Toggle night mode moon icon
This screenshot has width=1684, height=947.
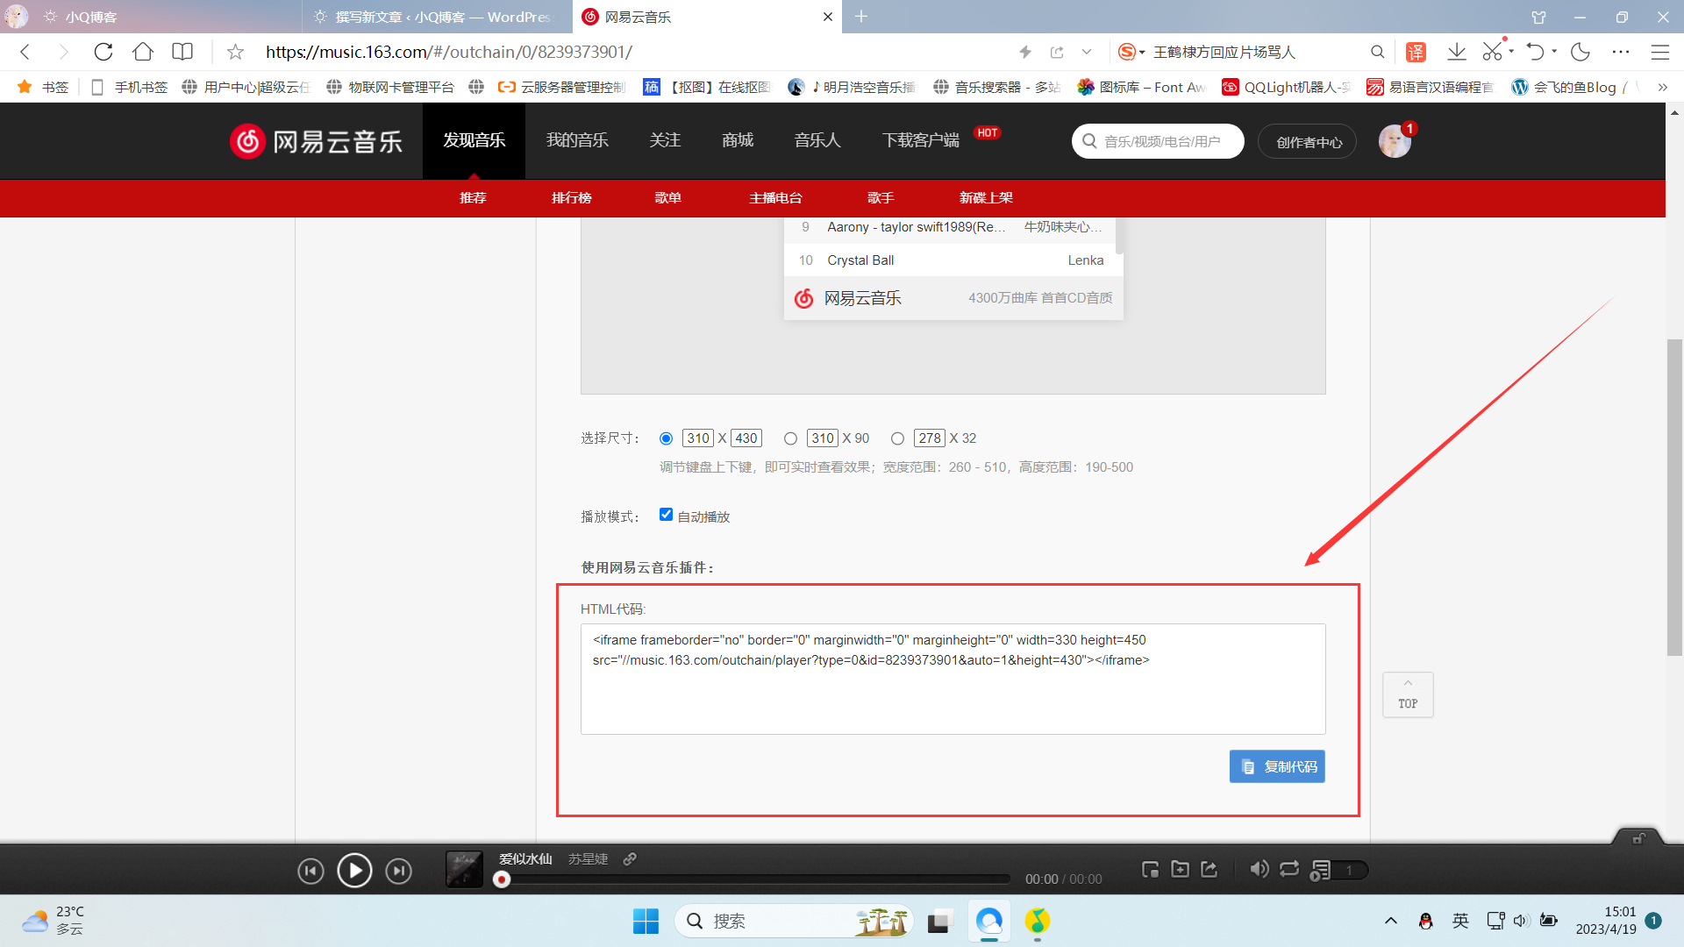[1581, 52]
